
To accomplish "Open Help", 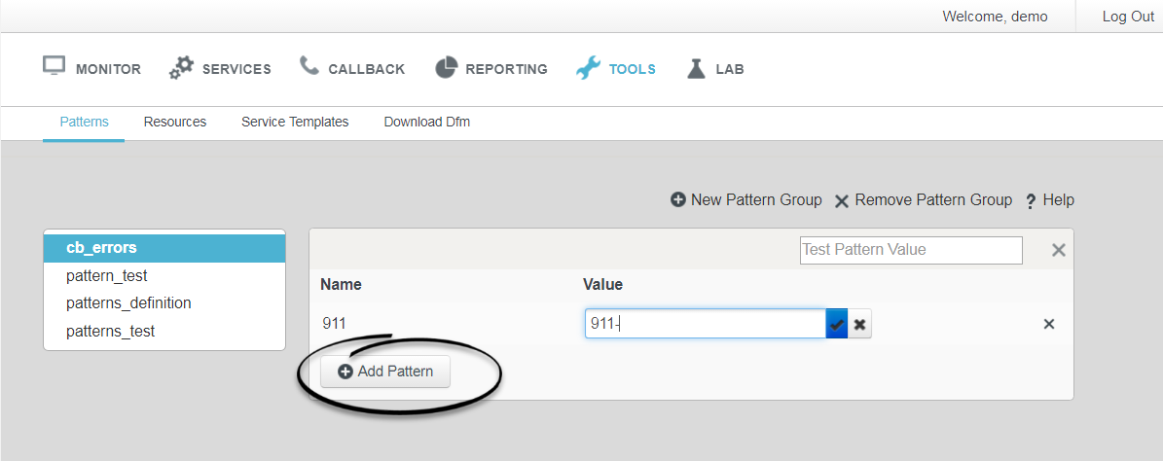I will (1049, 200).
